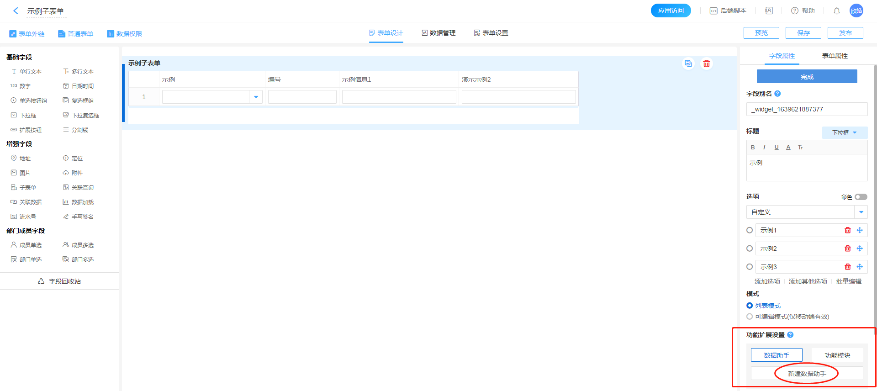Click the Bold formatting icon in 标题 editor

pyautogui.click(x=753, y=147)
